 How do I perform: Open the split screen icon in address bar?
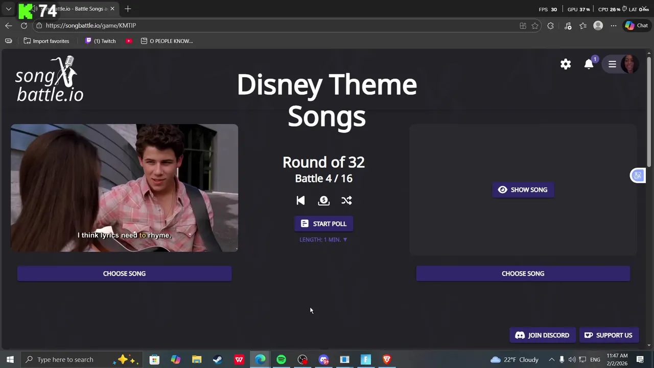tap(523, 26)
